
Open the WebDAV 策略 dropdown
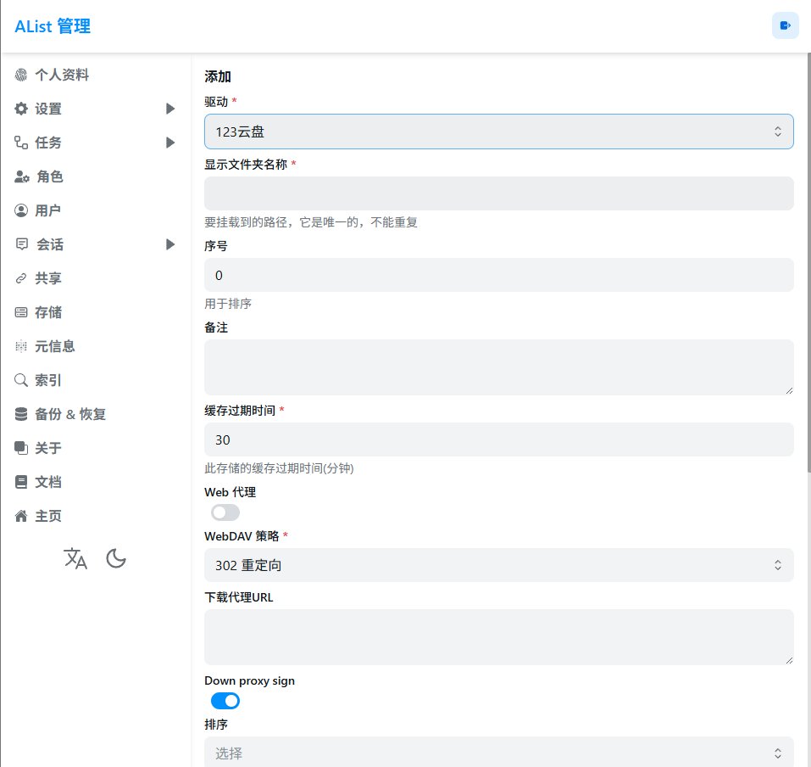click(498, 565)
